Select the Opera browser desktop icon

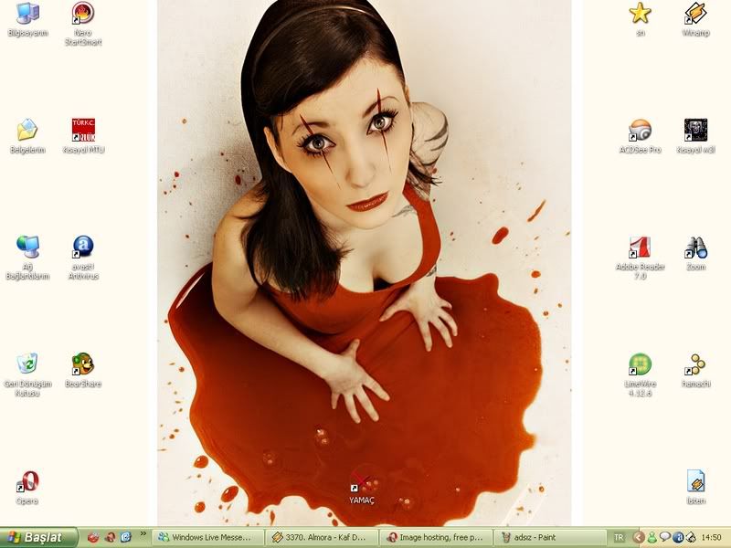coord(27,482)
